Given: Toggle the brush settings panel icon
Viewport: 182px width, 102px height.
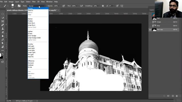Looking at the screenshot, I should click(x=19, y=6).
